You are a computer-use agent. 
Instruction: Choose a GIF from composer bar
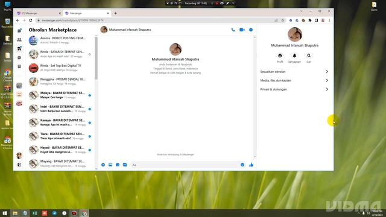pos(125,165)
